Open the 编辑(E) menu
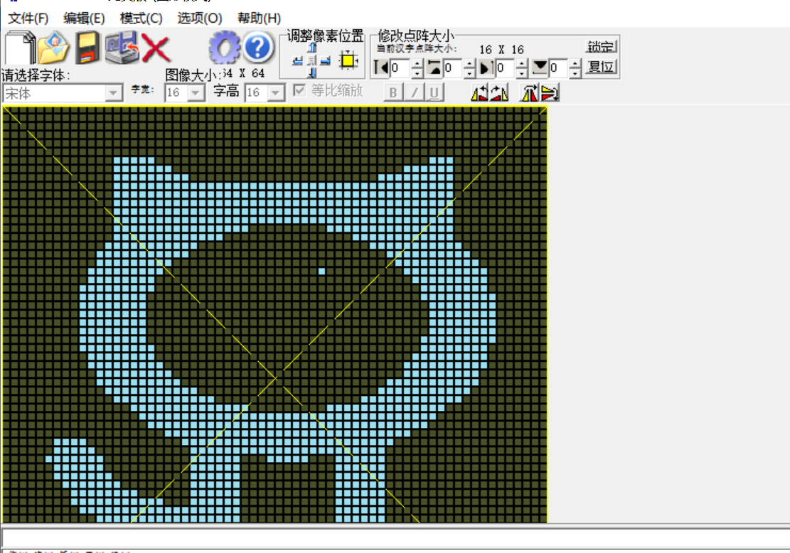 click(x=84, y=18)
